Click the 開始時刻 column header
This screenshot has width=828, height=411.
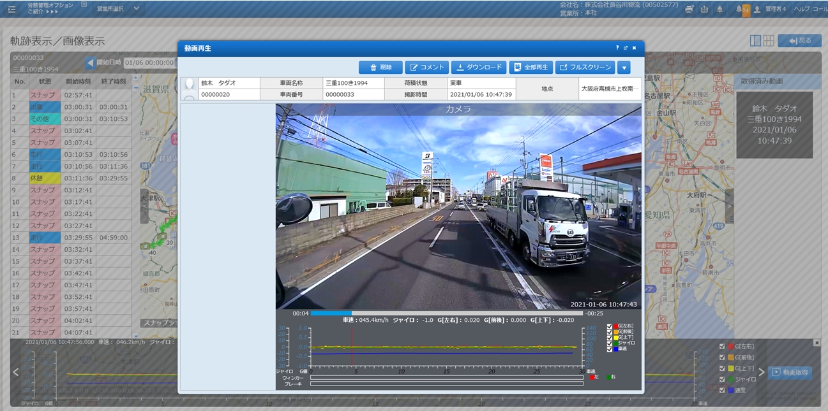coord(79,82)
